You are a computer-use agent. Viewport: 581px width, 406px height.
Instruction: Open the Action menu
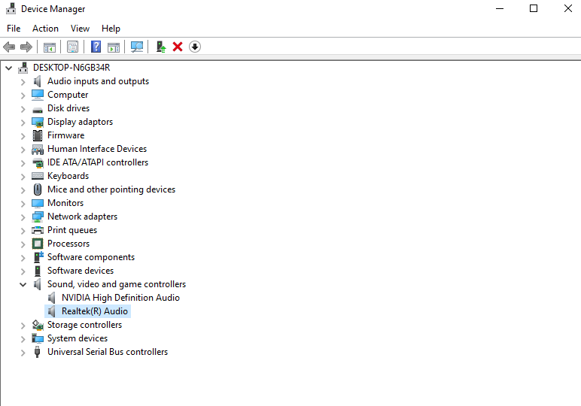click(x=45, y=29)
